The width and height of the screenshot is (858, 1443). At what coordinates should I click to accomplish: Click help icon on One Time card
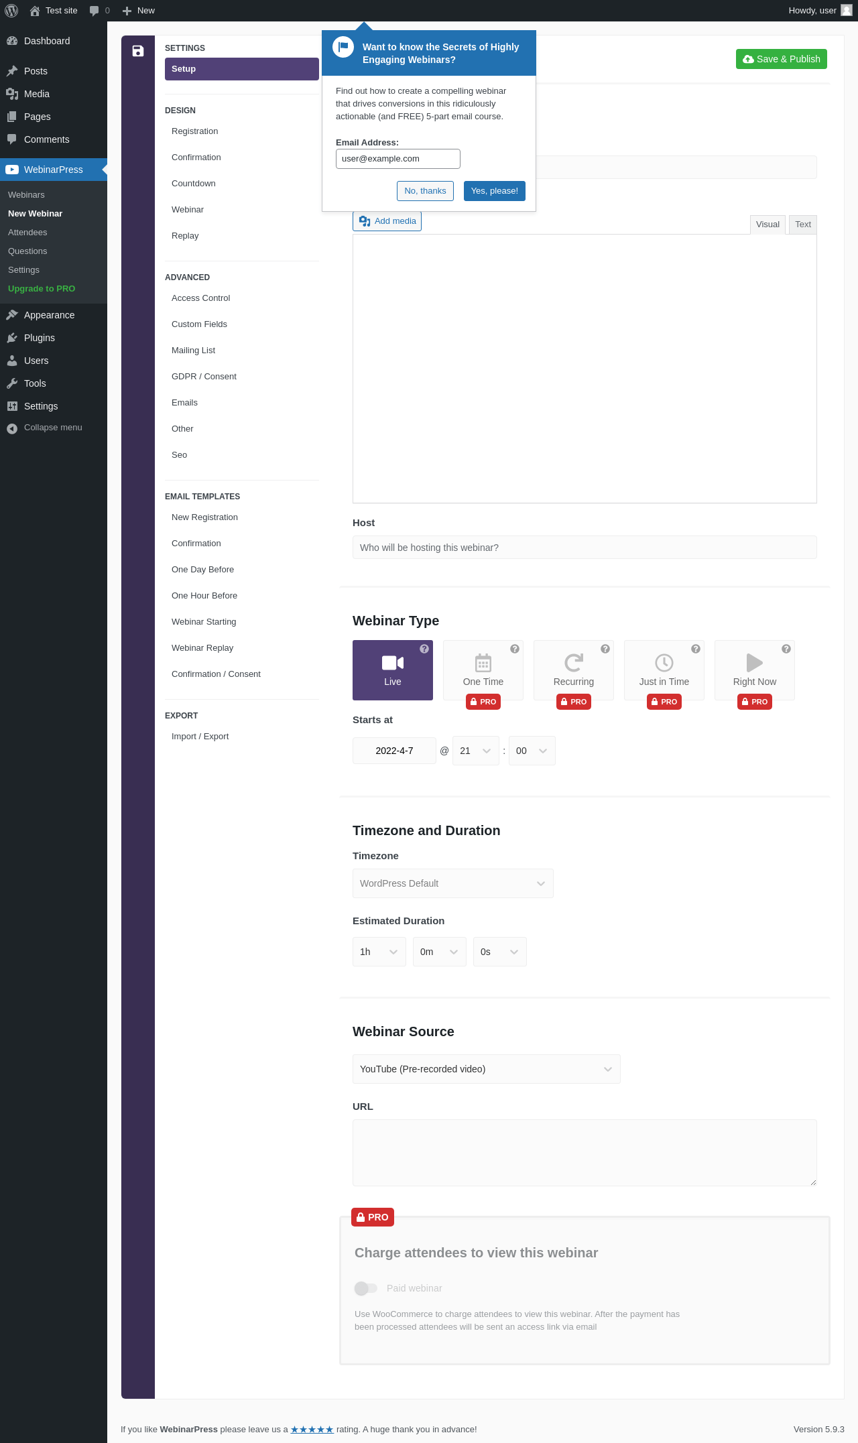[x=515, y=649]
